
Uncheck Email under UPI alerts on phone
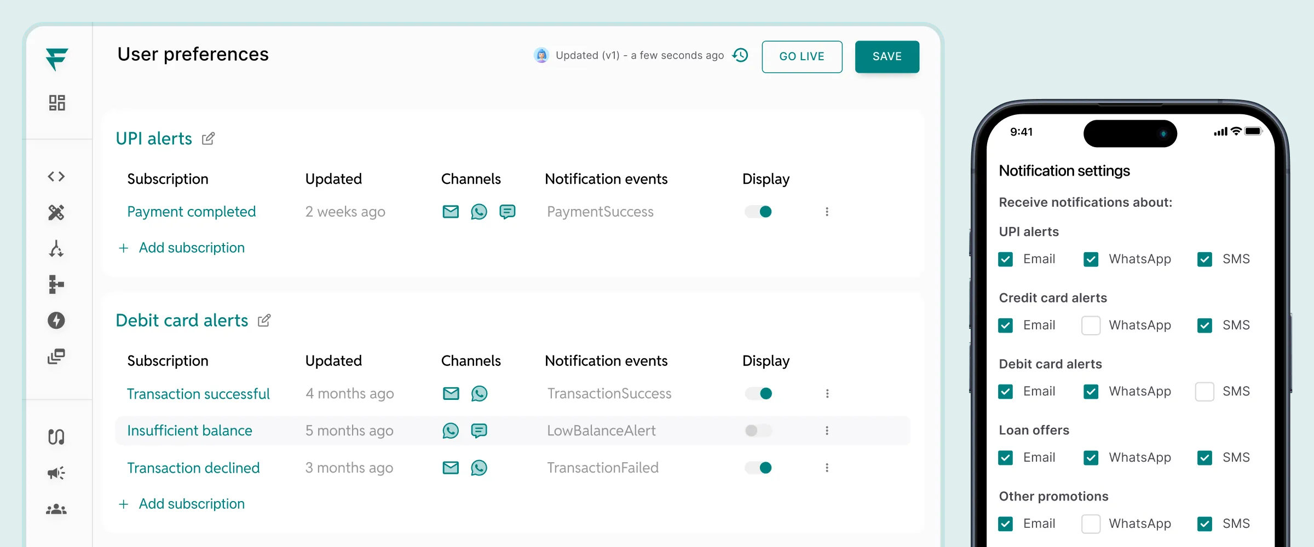[1006, 259]
